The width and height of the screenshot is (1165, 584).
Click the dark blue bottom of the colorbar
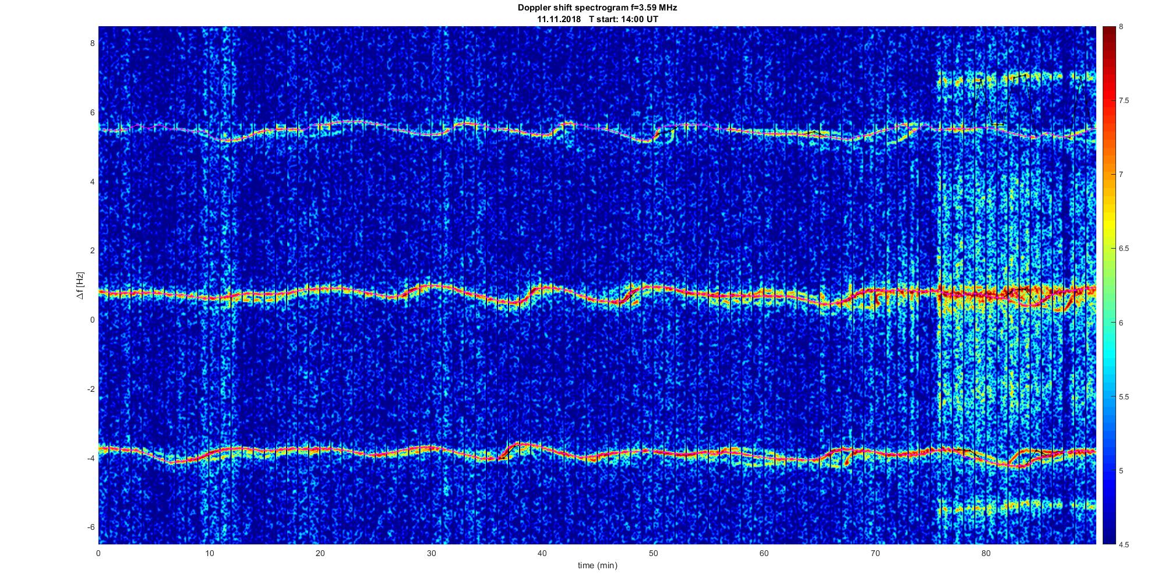(x=1108, y=539)
